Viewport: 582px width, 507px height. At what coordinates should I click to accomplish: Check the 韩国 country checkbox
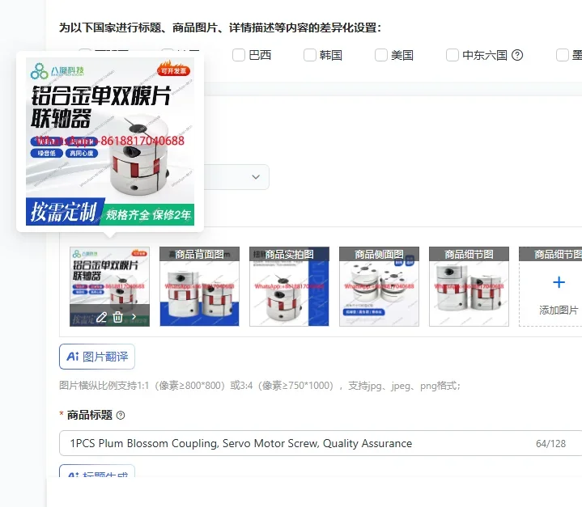(x=310, y=55)
